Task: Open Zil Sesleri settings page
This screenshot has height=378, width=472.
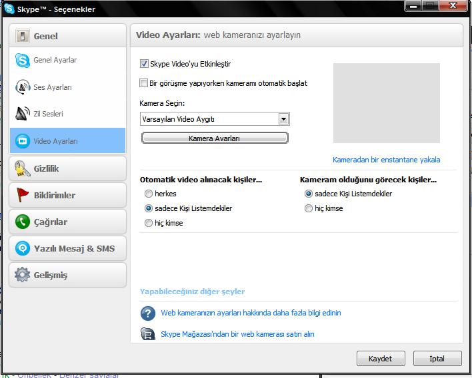Action: (x=68, y=114)
